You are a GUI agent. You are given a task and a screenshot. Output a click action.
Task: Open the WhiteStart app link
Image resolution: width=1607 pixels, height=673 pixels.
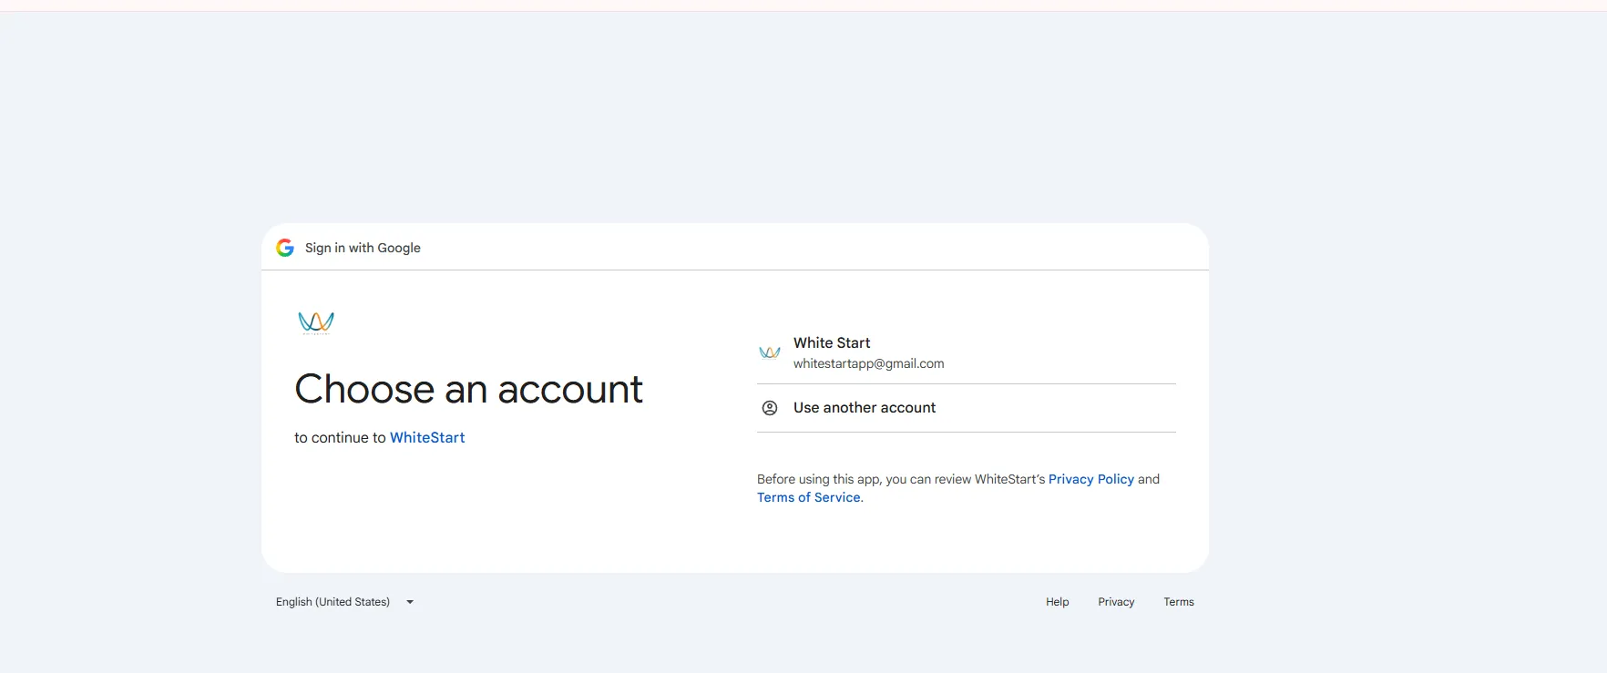(427, 437)
